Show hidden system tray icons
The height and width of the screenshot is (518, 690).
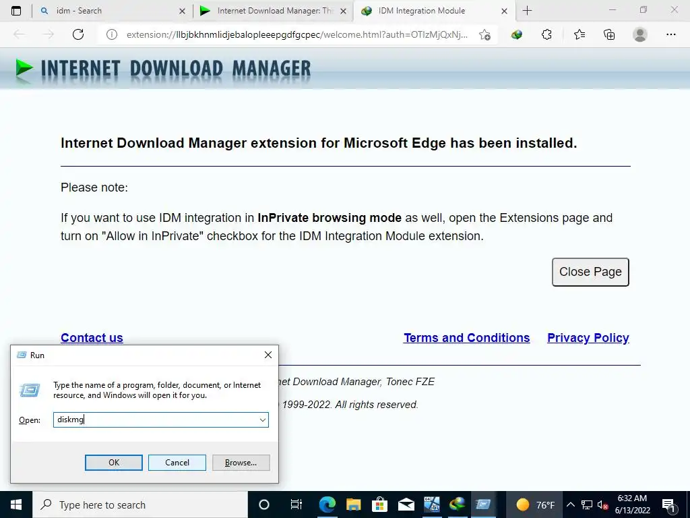(x=570, y=505)
